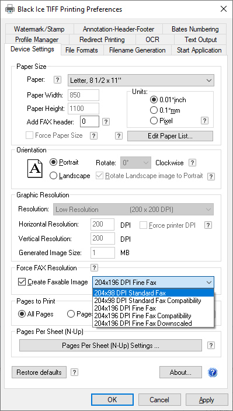Click help icon next to Force FAX Resolution

(95, 267)
